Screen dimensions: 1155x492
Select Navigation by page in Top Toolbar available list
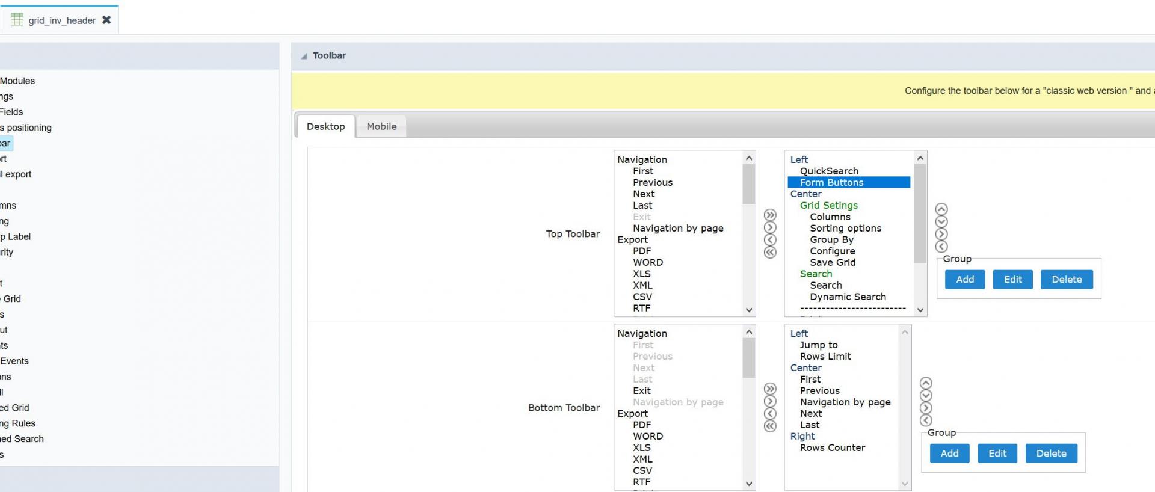(x=678, y=228)
